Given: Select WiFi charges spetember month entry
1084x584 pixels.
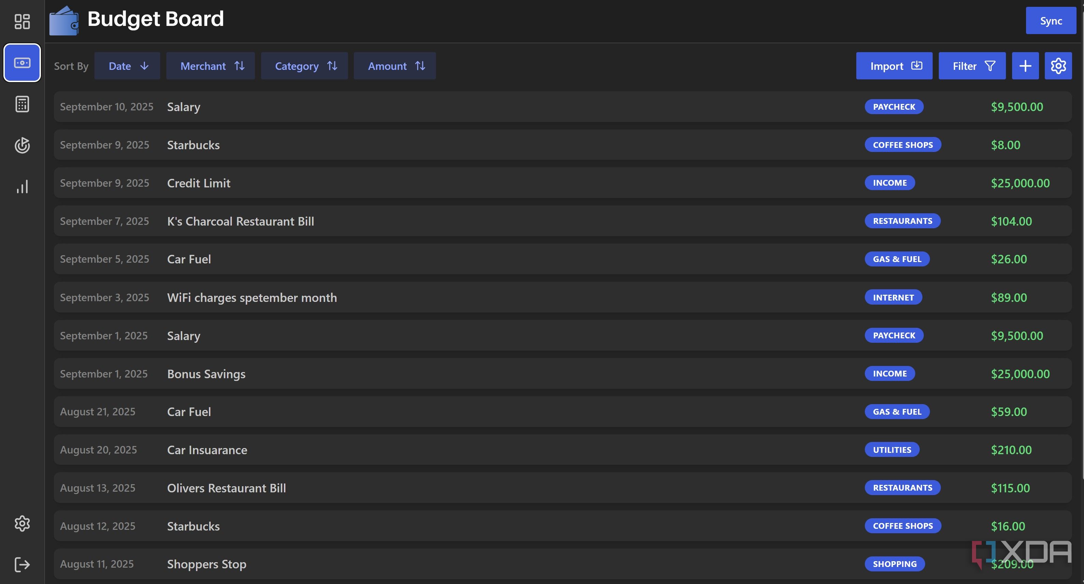Looking at the screenshot, I should coord(252,297).
